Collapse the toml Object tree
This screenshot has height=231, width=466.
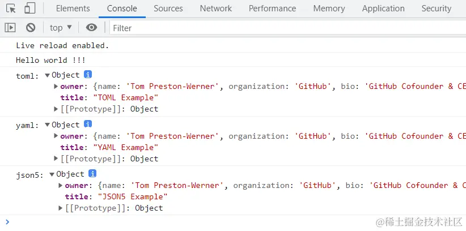[x=48, y=75]
